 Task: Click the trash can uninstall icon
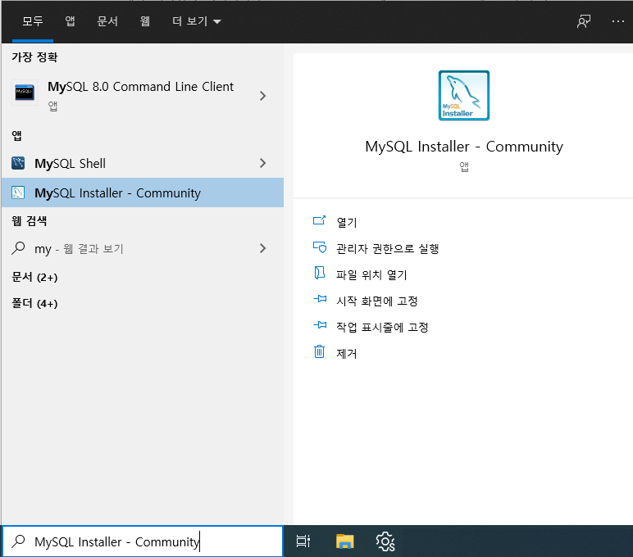[x=319, y=351]
